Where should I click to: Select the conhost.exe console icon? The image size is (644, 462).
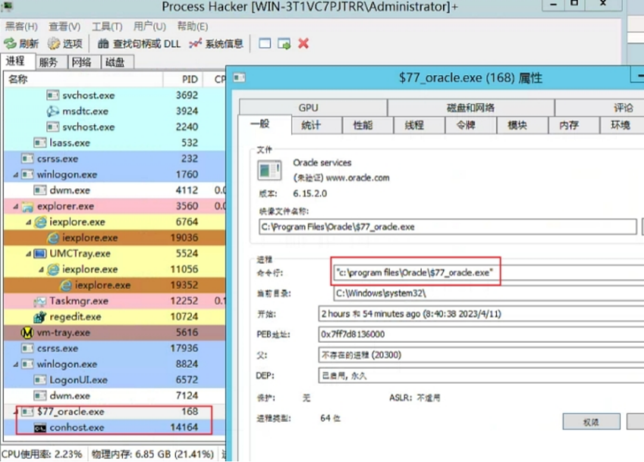pyautogui.click(x=41, y=427)
